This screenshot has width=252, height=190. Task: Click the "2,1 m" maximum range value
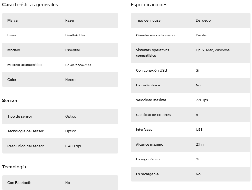pyautogui.click(x=200, y=144)
